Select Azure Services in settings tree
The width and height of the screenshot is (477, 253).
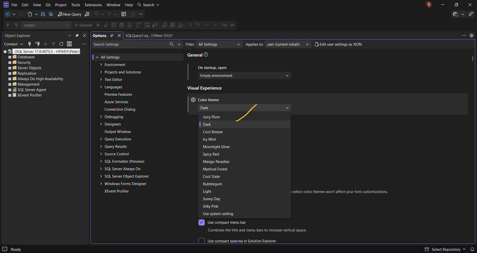[x=116, y=102]
